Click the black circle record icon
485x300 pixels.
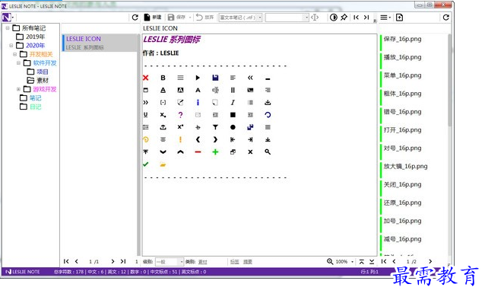[x=233, y=127]
